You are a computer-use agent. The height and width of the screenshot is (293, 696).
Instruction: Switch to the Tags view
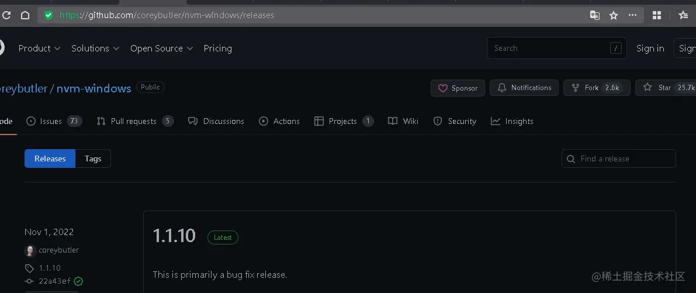pos(93,158)
